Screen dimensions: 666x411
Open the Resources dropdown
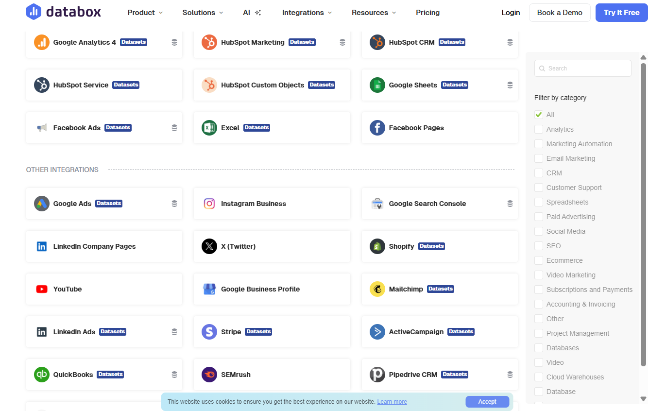click(x=373, y=12)
